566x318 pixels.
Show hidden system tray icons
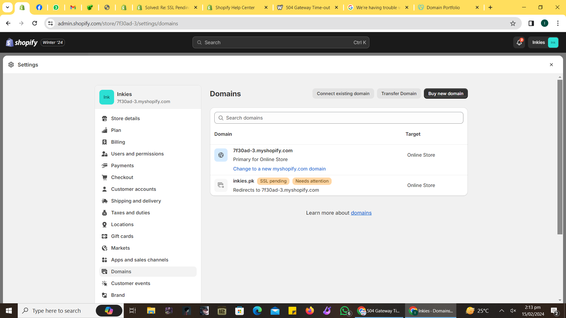(x=501, y=311)
